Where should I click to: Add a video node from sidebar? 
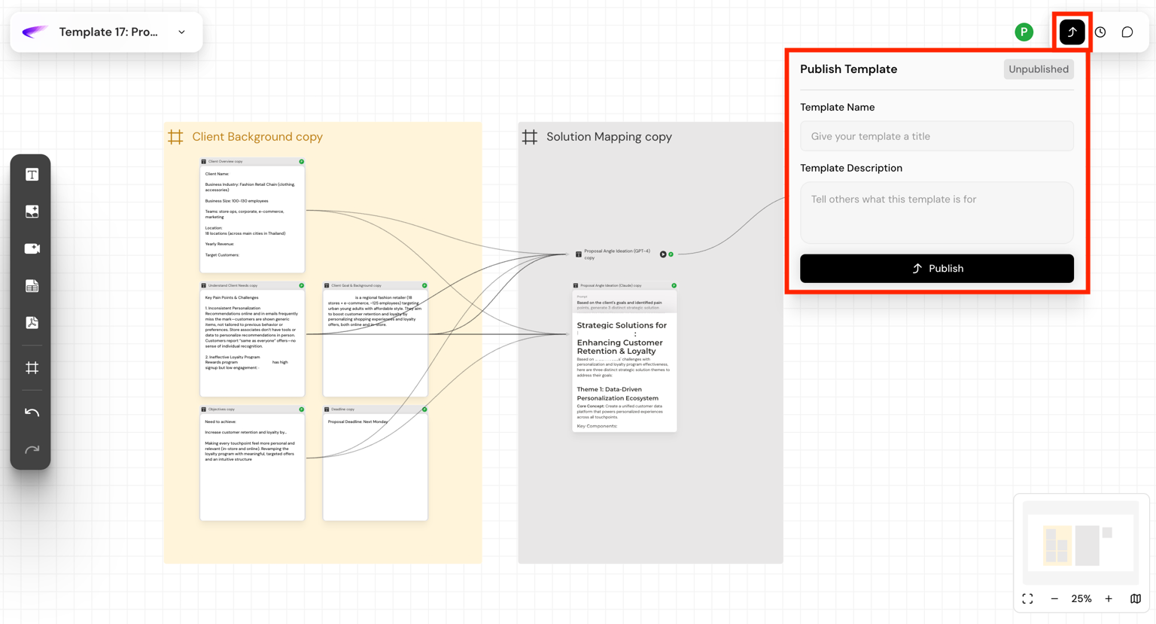[32, 248]
